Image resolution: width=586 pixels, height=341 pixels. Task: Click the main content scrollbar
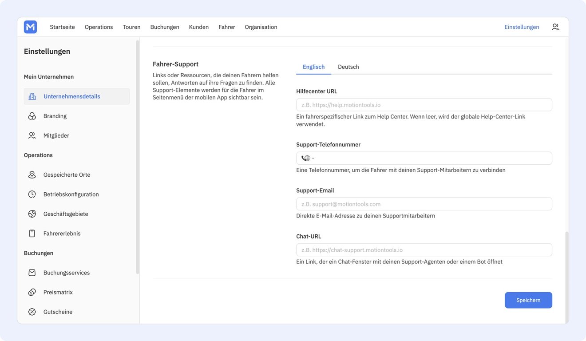(566, 277)
